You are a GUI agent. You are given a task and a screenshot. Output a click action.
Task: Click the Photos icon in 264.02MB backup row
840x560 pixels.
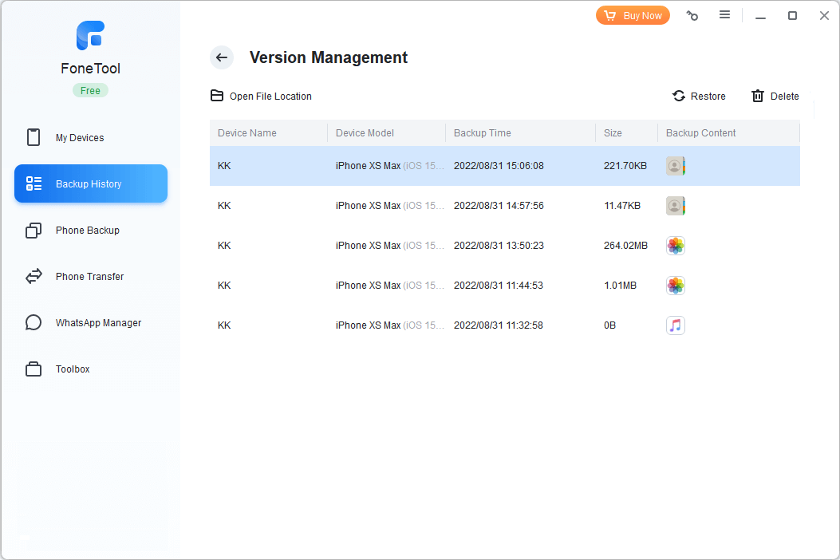676,246
